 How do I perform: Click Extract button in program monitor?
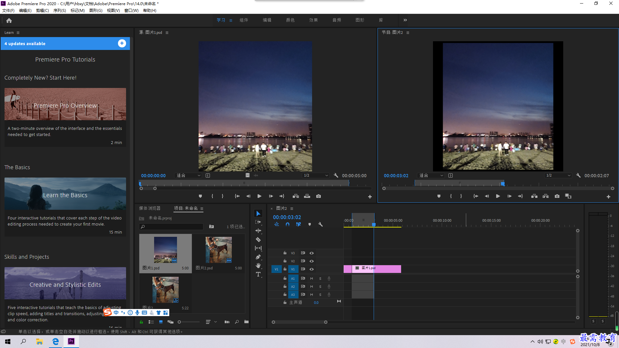545,196
